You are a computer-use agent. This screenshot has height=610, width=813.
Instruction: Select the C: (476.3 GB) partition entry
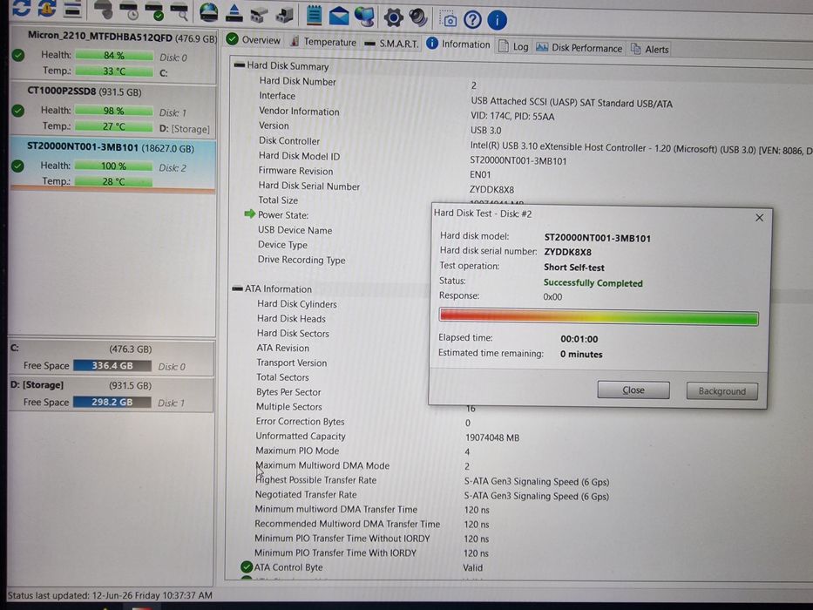click(111, 358)
